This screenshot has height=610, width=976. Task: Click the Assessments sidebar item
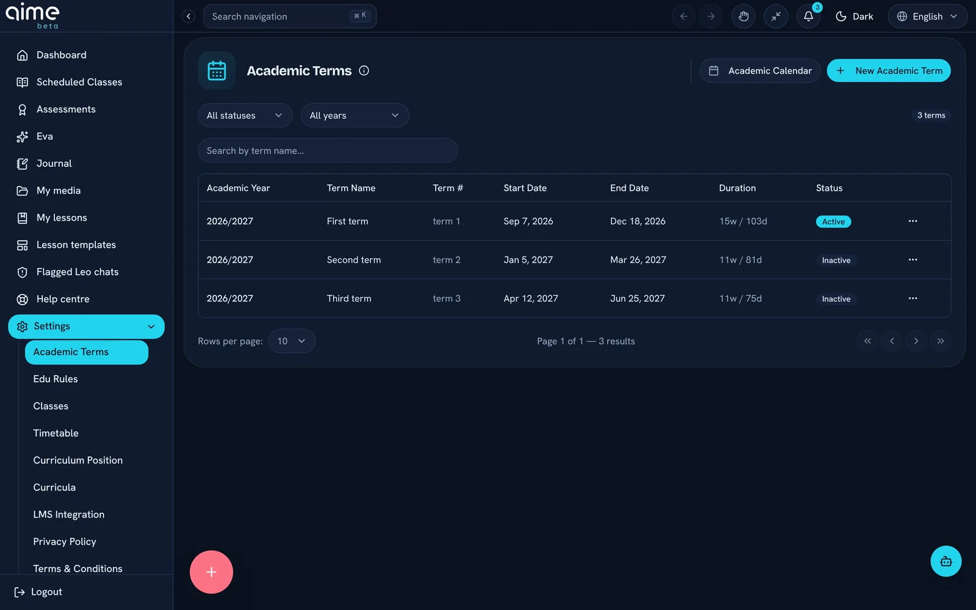pos(86,109)
